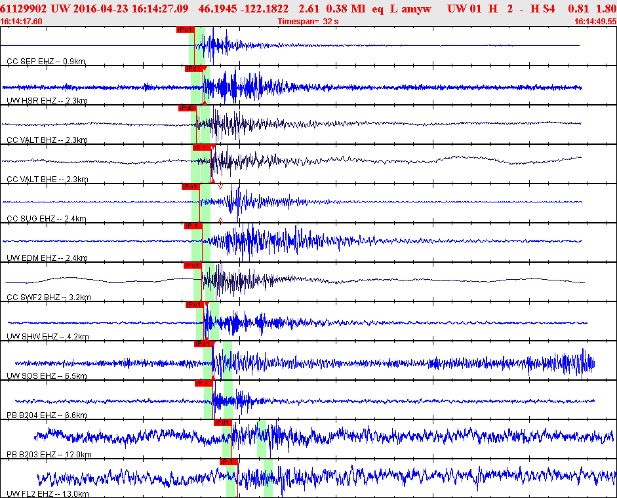Click the start time 16:14:17.60
The image size is (617, 498).
click(x=21, y=22)
